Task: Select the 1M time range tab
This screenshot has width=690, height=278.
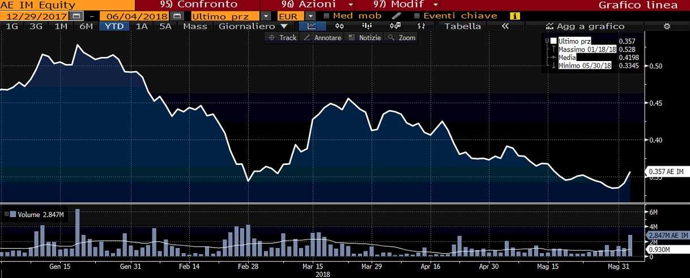Action: pos(61,26)
